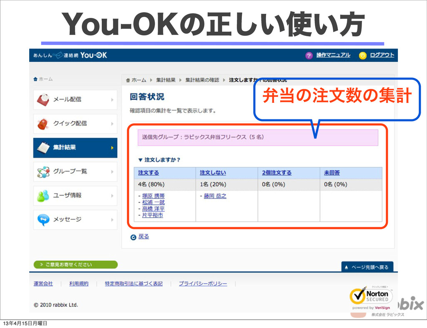This screenshot has height=328, width=427.
Task: Open the ユーザ情報 menu item
Action: tap(75, 196)
